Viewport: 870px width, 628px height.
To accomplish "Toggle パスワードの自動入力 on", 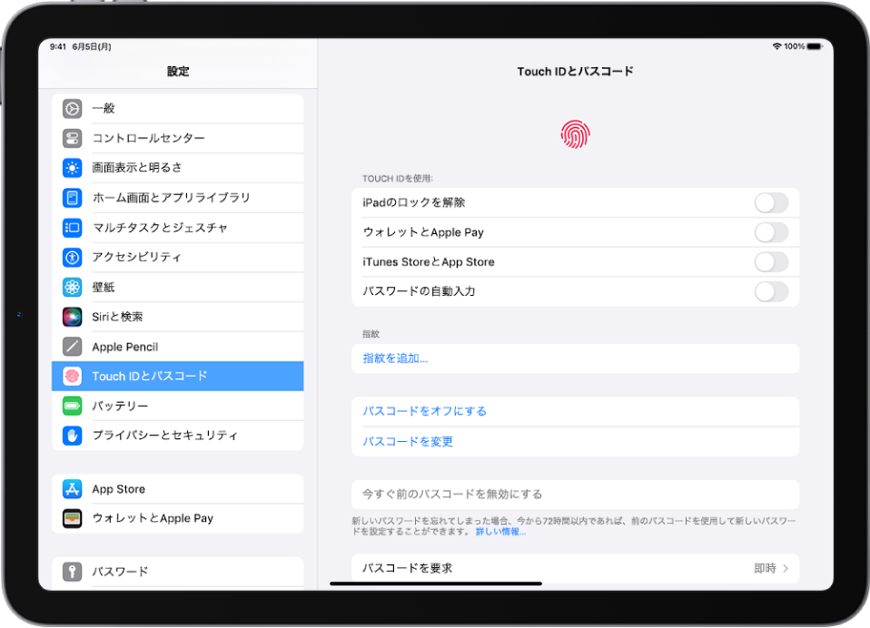I will click(771, 291).
